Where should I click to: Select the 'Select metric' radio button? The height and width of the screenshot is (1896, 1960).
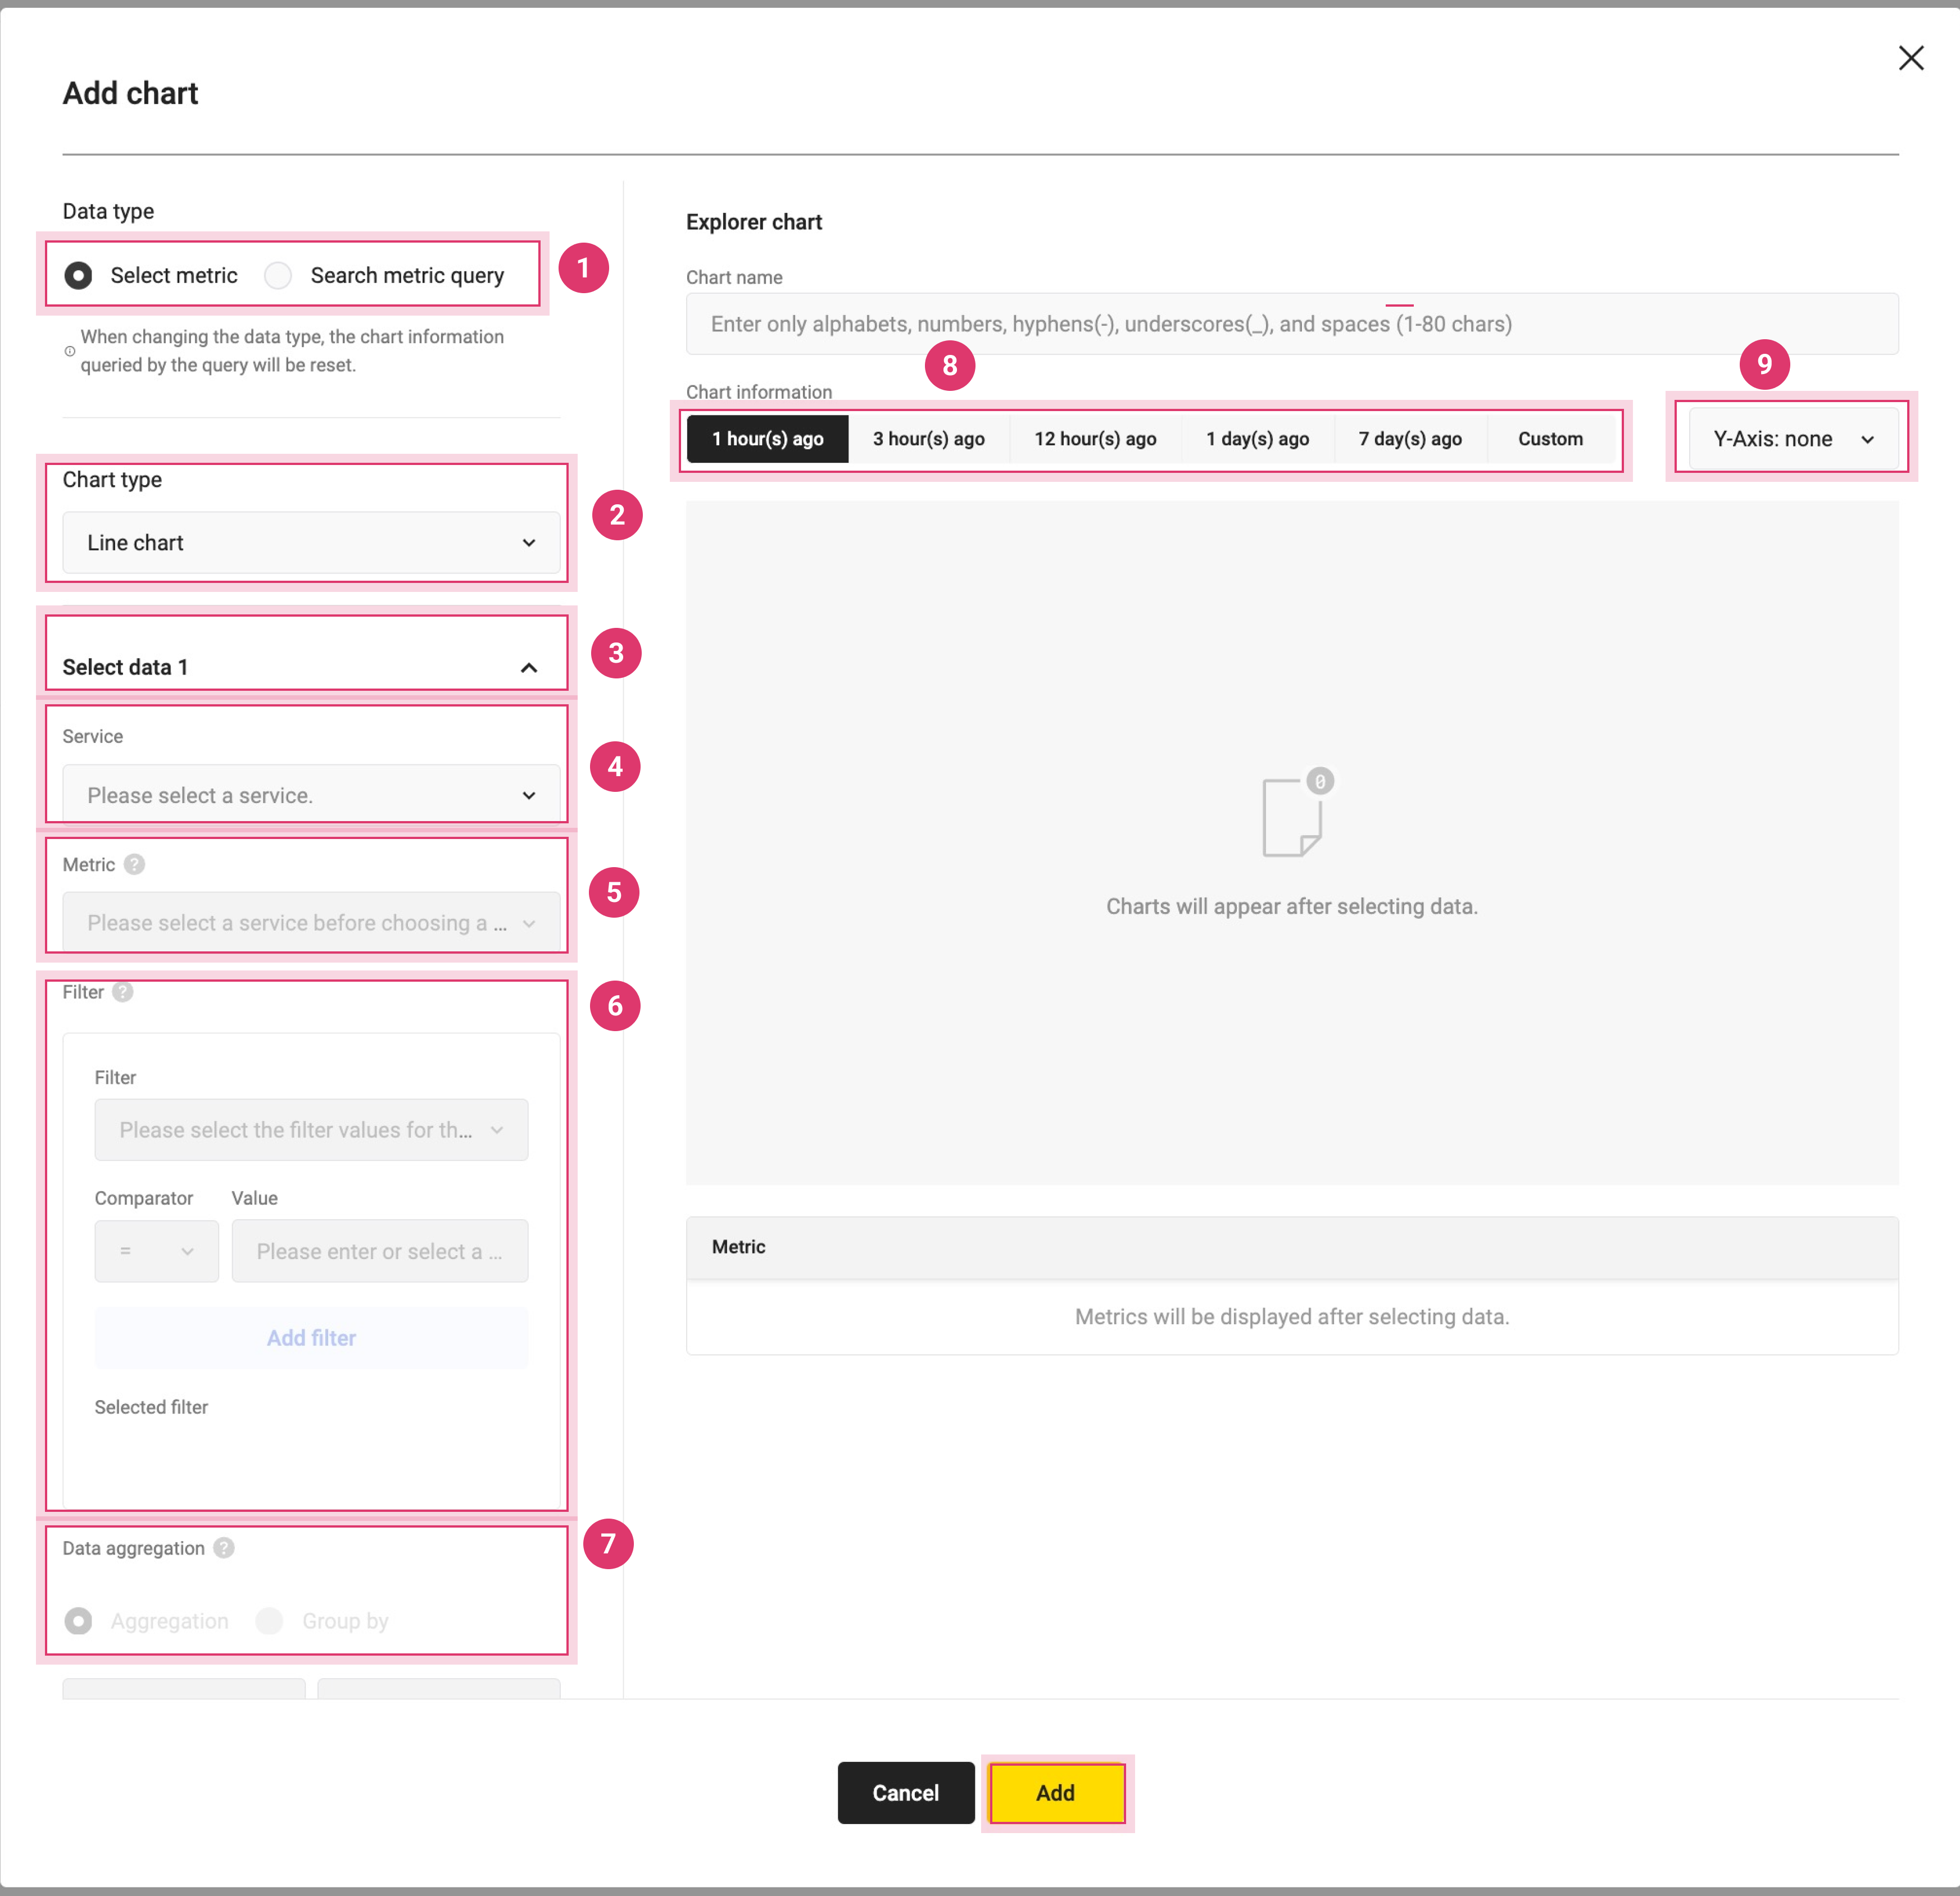click(x=78, y=275)
